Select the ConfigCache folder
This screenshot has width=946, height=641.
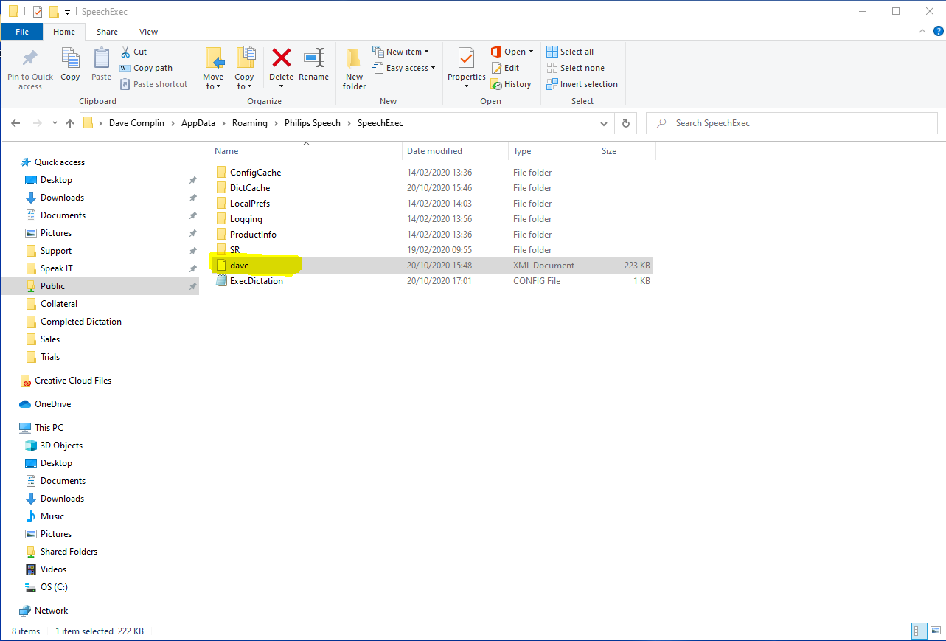click(255, 173)
